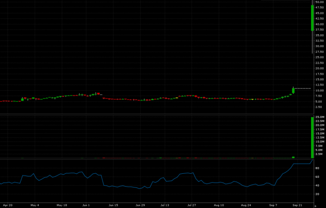Click the Aug 24 date marker

coord(246,205)
